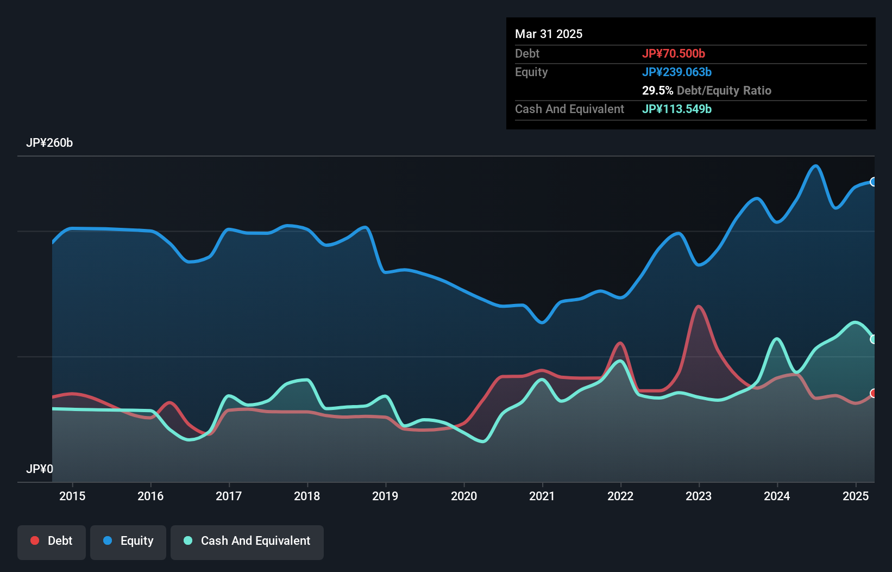Click the JP¥0 y-axis label
Viewport: 892px width, 572px height.
pos(40,469)
